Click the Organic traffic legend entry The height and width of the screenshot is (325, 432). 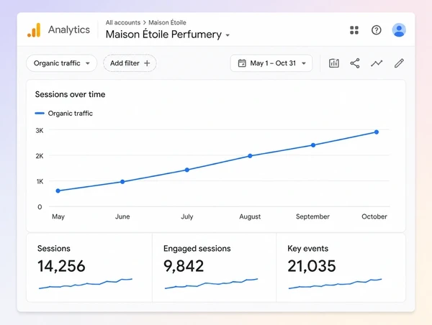point(64,113)
